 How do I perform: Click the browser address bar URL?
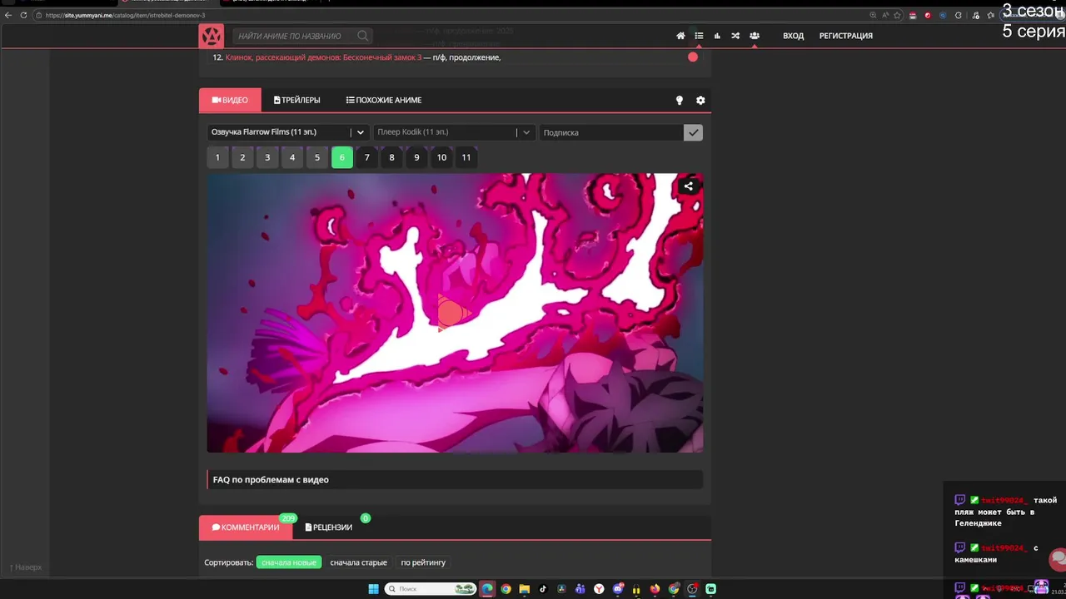point(125,15)
